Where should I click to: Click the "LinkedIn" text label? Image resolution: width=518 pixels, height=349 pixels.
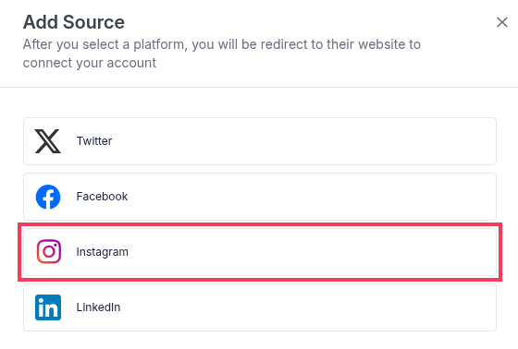pos(98,307)
